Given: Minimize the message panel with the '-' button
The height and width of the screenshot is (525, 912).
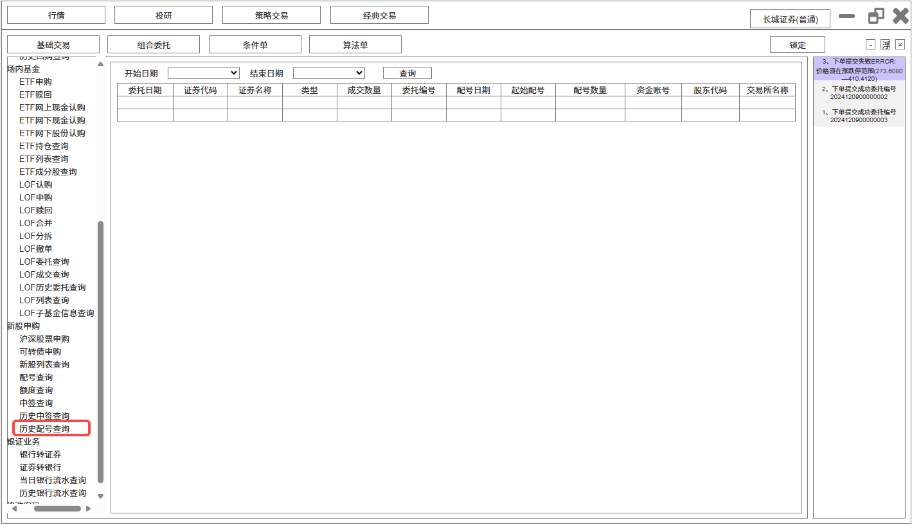Looking at the screenshot, I should (870, 44).
